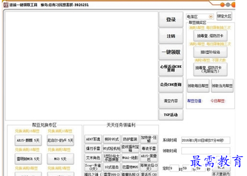Claim 95式轻机枪 reward

click(112, 148)
